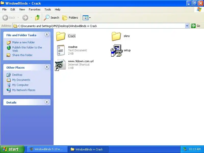This screenshot has height=153, width=204.
Task: Open the View menu
Action: click(x=22, y=9)
